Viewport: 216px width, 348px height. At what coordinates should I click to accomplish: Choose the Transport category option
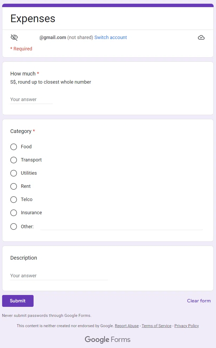click(x=13, y=160)
